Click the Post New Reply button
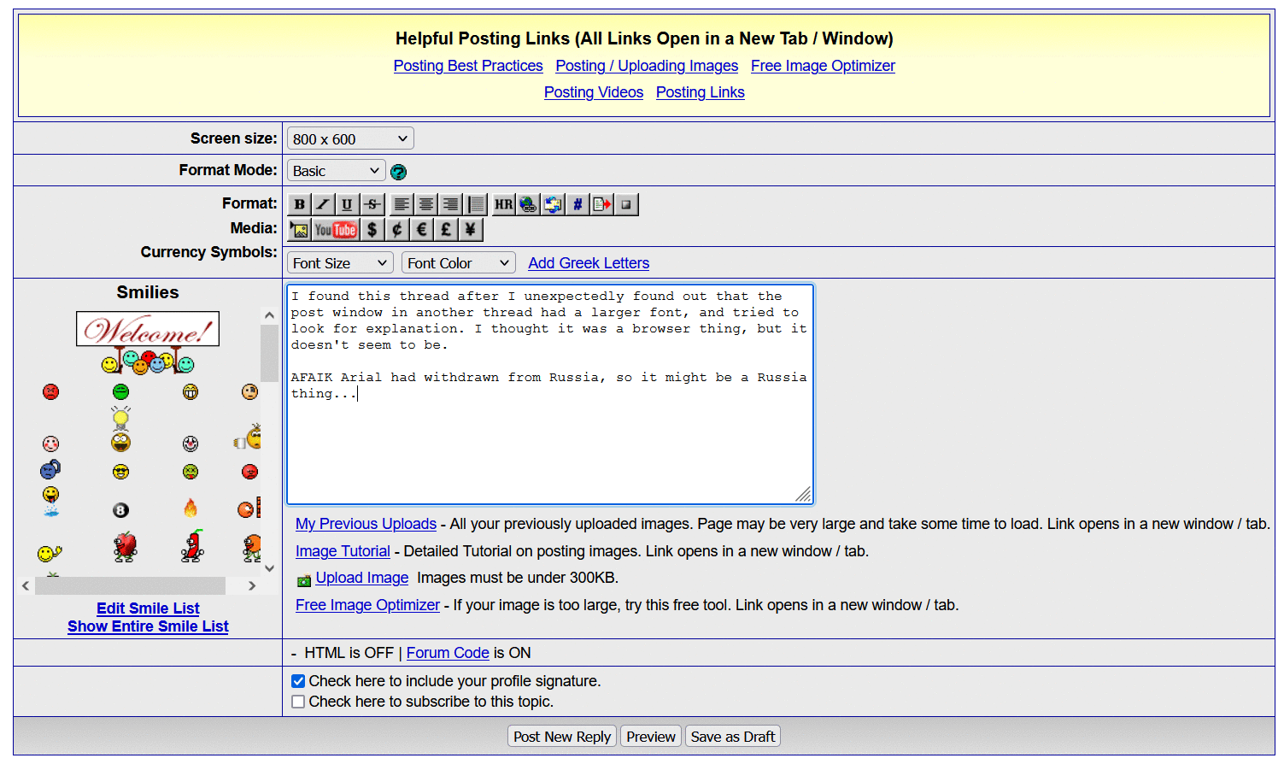Screen dimensions: 1284x764 562,737
